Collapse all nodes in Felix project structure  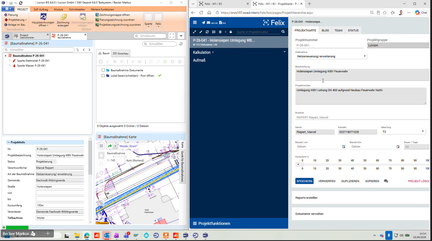click(x=201, y=32)
